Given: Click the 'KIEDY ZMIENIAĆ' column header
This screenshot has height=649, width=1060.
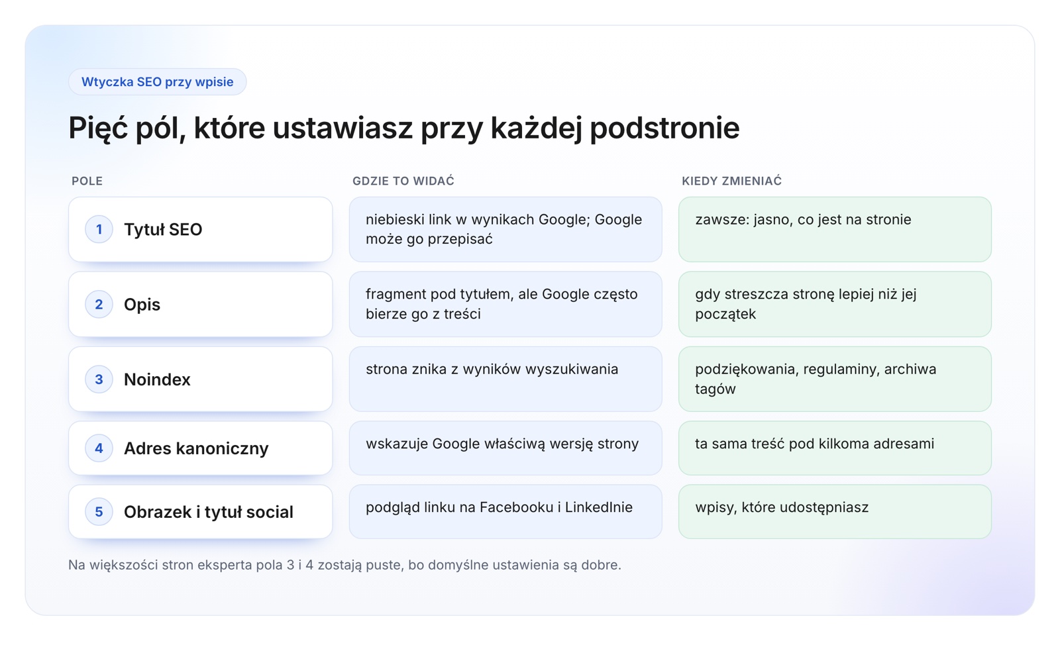Looking at the screenshot, I should click(731, 181).
